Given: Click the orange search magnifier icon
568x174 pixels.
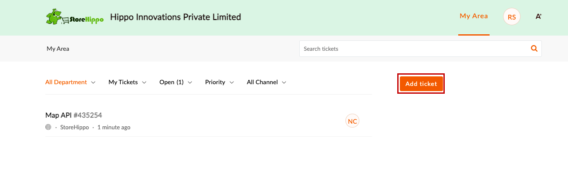Looking at the screenshot, I should (534, 49).
